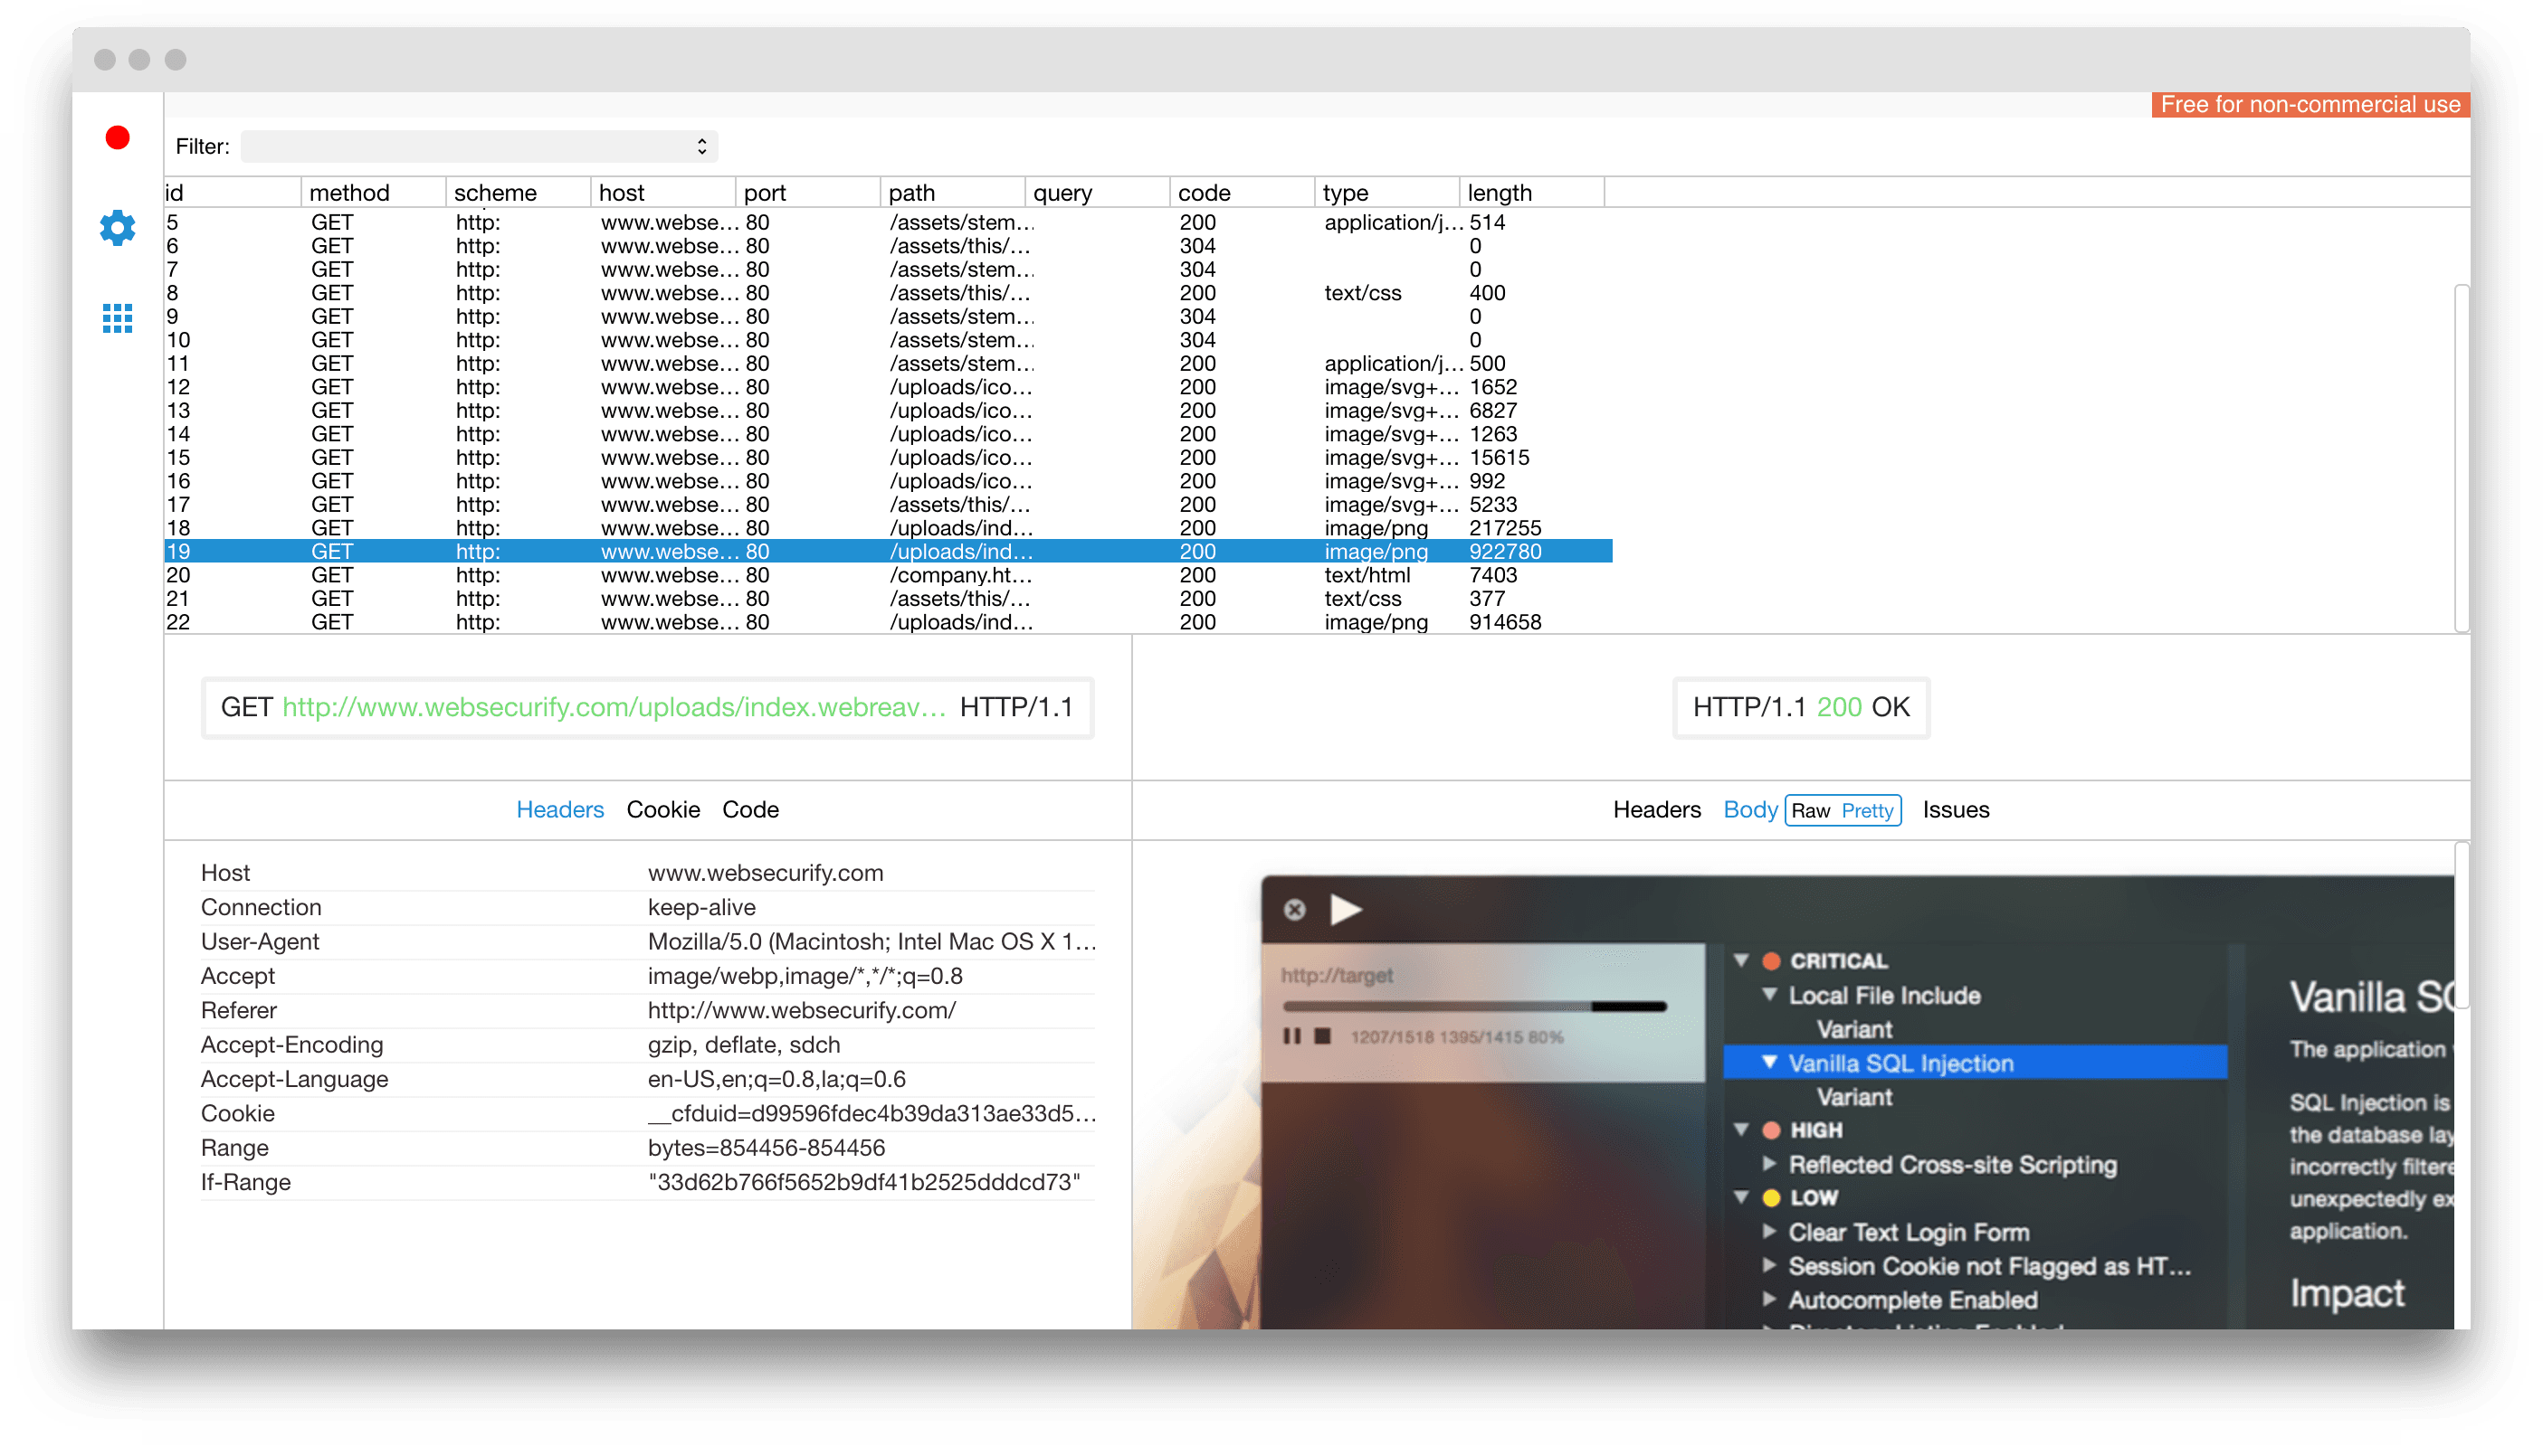Select row 15 with length 15615
2543x1456 pixels.
888,458
